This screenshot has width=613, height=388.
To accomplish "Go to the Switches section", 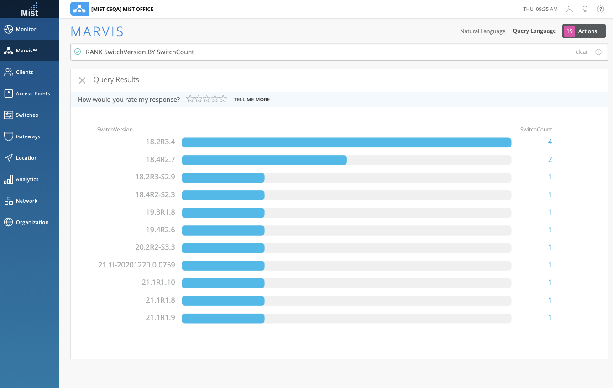I will [27, 115].
